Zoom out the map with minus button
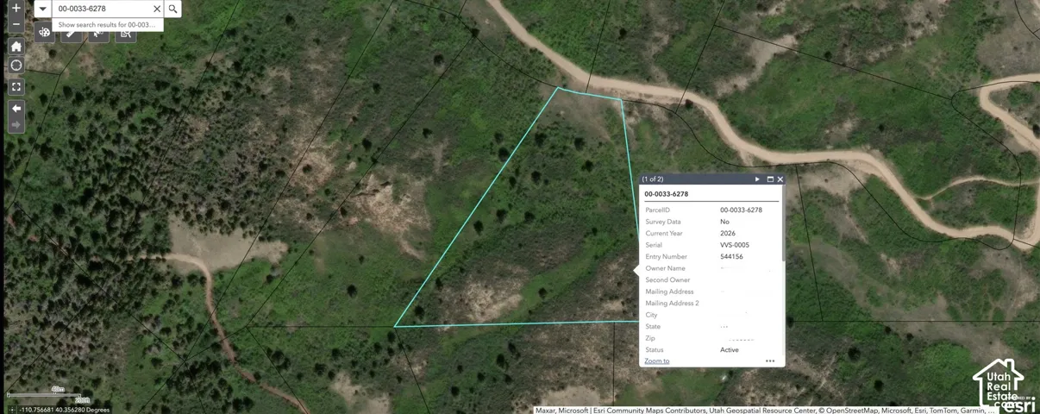1040x414 pixels. click(16, 24)
